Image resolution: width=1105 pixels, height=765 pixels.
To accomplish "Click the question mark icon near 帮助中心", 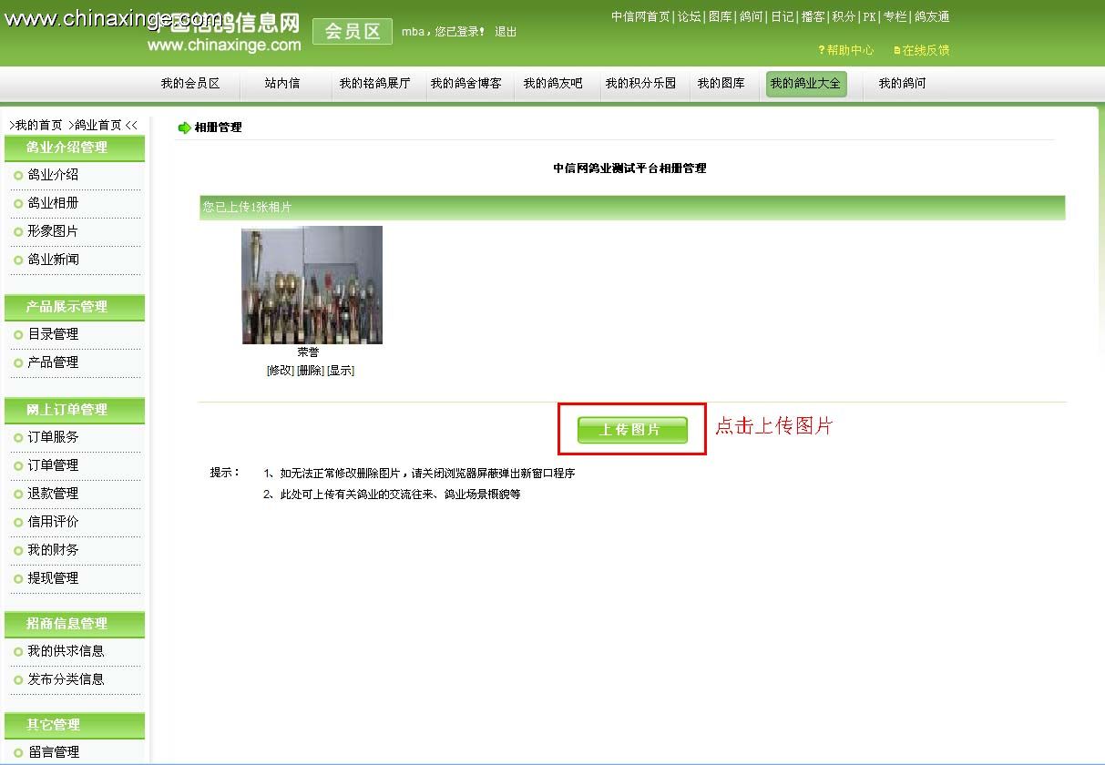I will tap(822, 50).
